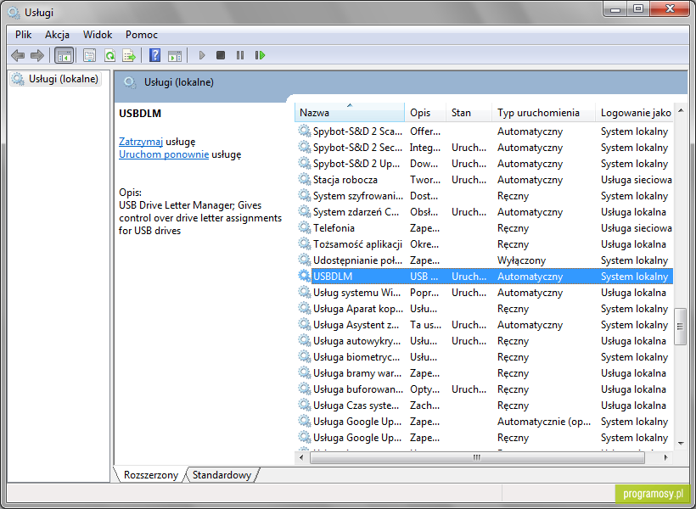Click the up arrow of the vertical scrollbar

click(681, 110)
